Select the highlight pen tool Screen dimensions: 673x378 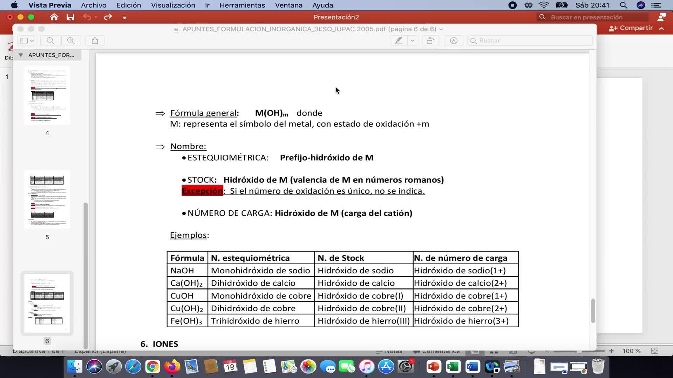click(399, 41)
